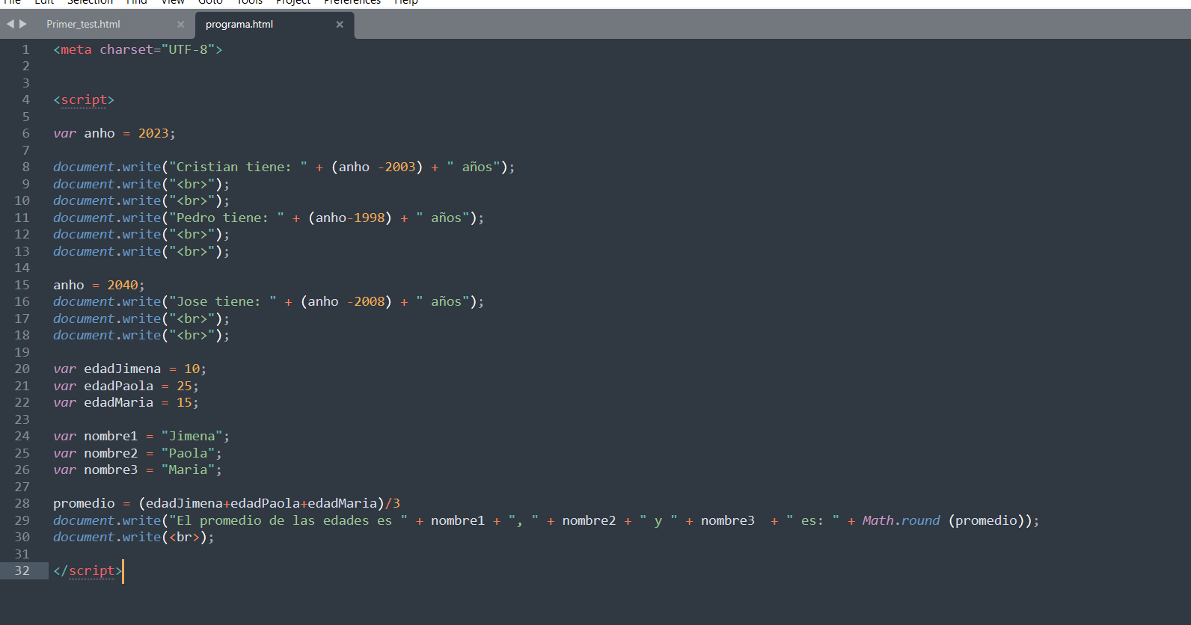Click the number 2008 on line 16

point(369,302)
